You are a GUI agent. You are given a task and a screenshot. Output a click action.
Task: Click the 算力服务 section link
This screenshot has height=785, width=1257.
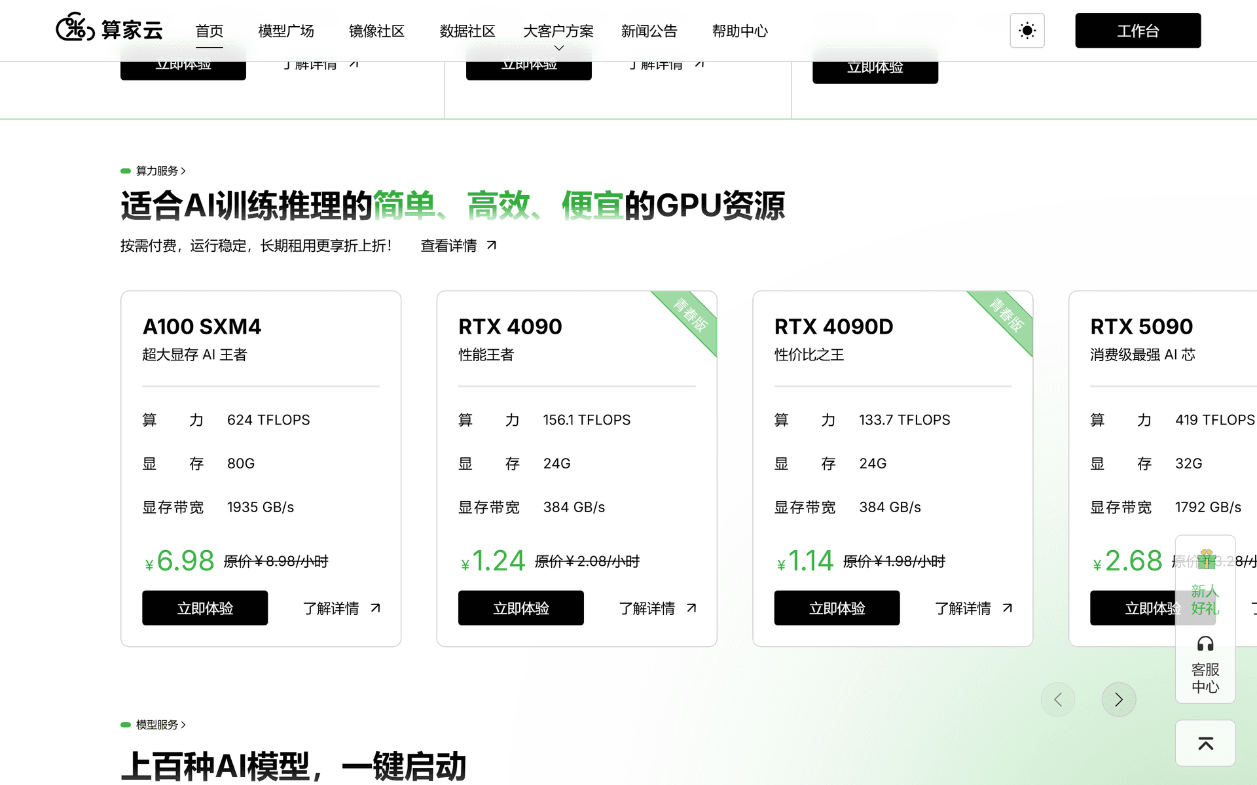point(154,171)
